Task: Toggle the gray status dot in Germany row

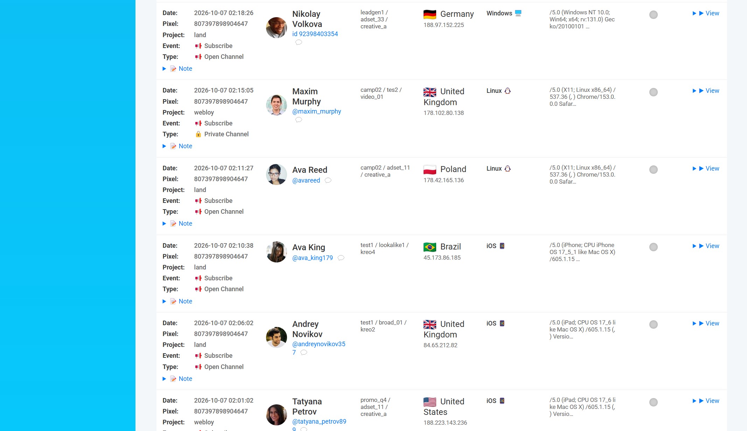Action: coord(654,15)
